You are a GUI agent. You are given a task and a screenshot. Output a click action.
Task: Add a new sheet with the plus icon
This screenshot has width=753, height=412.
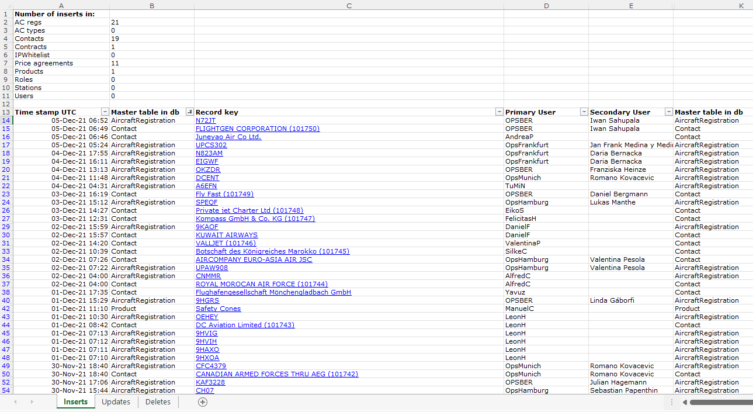[x=203, y=402]
